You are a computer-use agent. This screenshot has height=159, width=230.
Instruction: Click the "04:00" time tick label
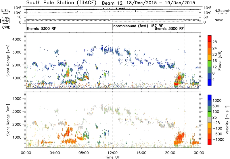pyautogui.click(x=55, y=153)
